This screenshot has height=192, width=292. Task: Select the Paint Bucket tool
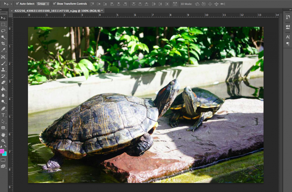click(x=3, y=89)
